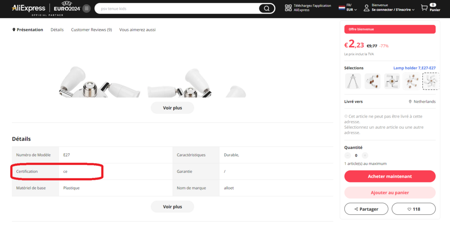Screen dimensions: 450x231
Task: Select the dashed-border fifth variant thumbnail
Action: coord(431,82)
